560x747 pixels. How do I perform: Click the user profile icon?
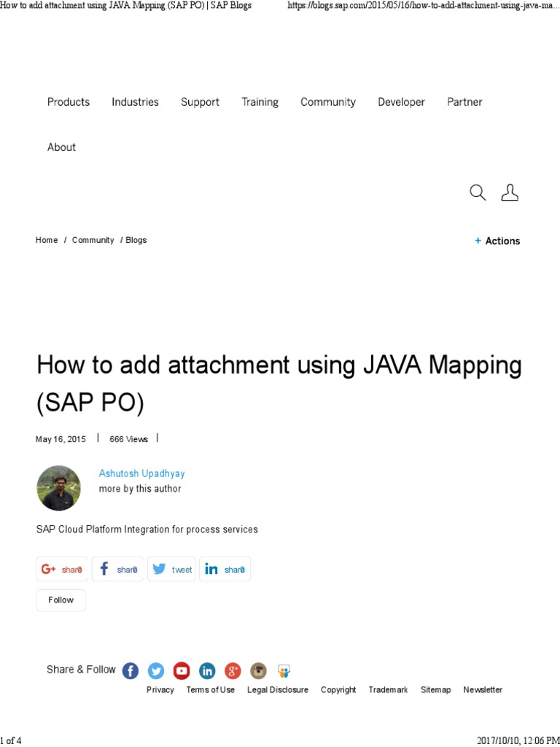[510, 193]
